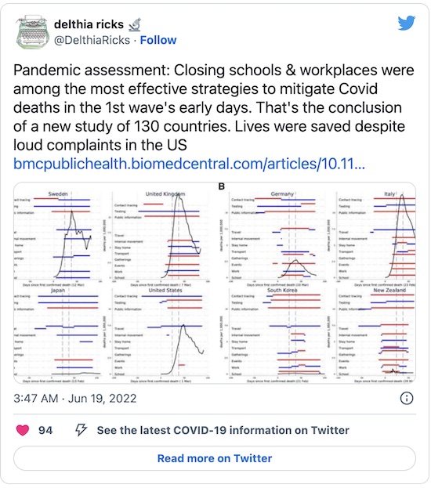Click the @DelthiaRicks handle
Image resolution: width=431 pixels, height=488 pixels.
click(x=92, y=40)
